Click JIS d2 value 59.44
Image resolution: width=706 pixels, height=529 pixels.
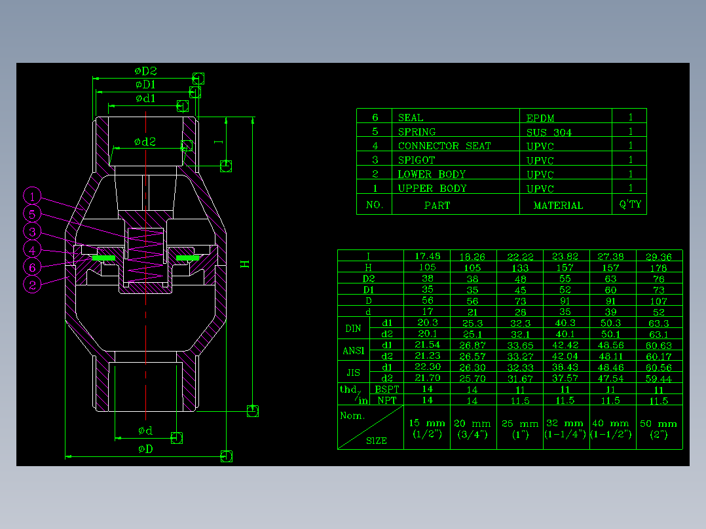[x=659, y=378]
